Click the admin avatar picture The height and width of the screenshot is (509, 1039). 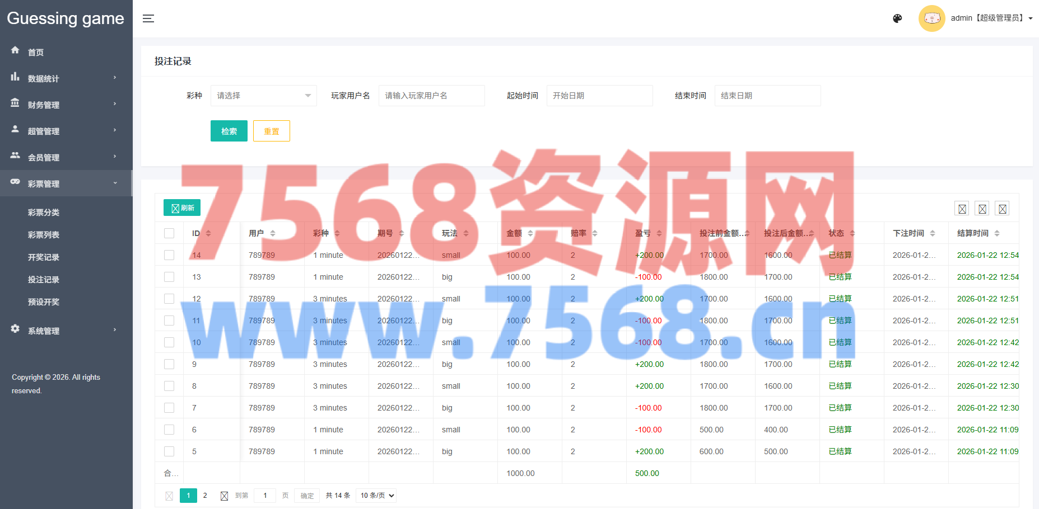click(931, 18)
